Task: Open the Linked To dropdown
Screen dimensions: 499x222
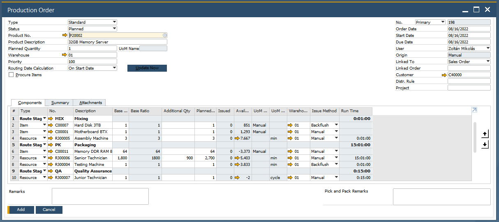Action: pos(488,61)
